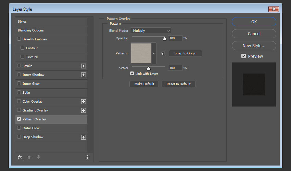
Task: Open the Blend Mode dropdown
Action: pyautogui.click(x=150, y=31)
